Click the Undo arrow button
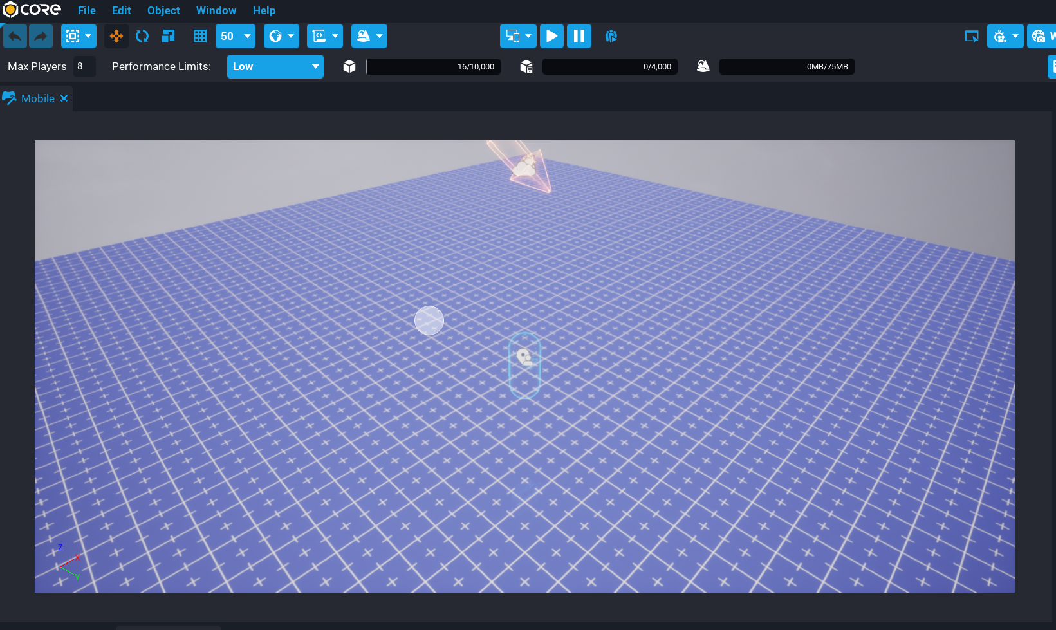The width and height of the screenshot is (1056, 630). point(15,36)
